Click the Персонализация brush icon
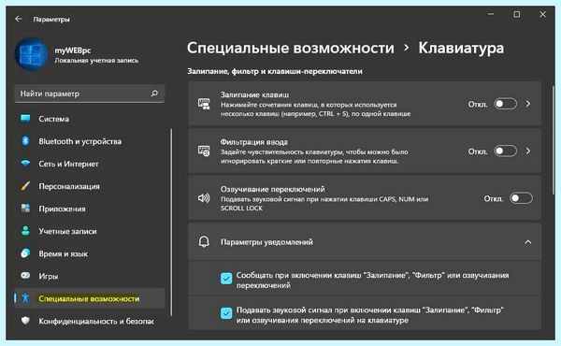The image size is (561, 346). [25, 186]
